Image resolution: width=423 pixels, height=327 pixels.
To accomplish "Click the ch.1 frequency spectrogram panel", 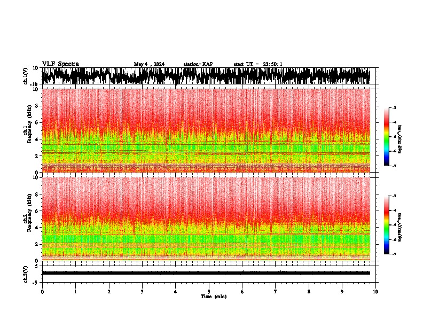I will 206,130.
